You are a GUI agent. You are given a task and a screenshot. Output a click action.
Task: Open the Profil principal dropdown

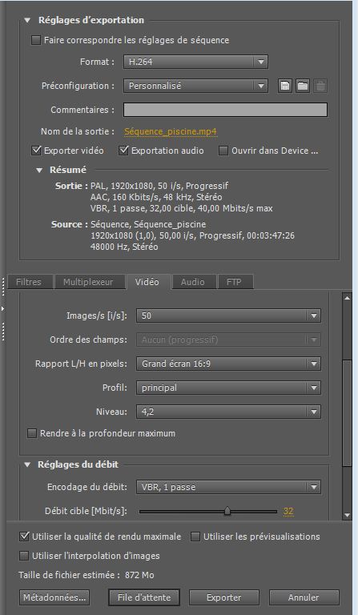click(x=228, y=388)
